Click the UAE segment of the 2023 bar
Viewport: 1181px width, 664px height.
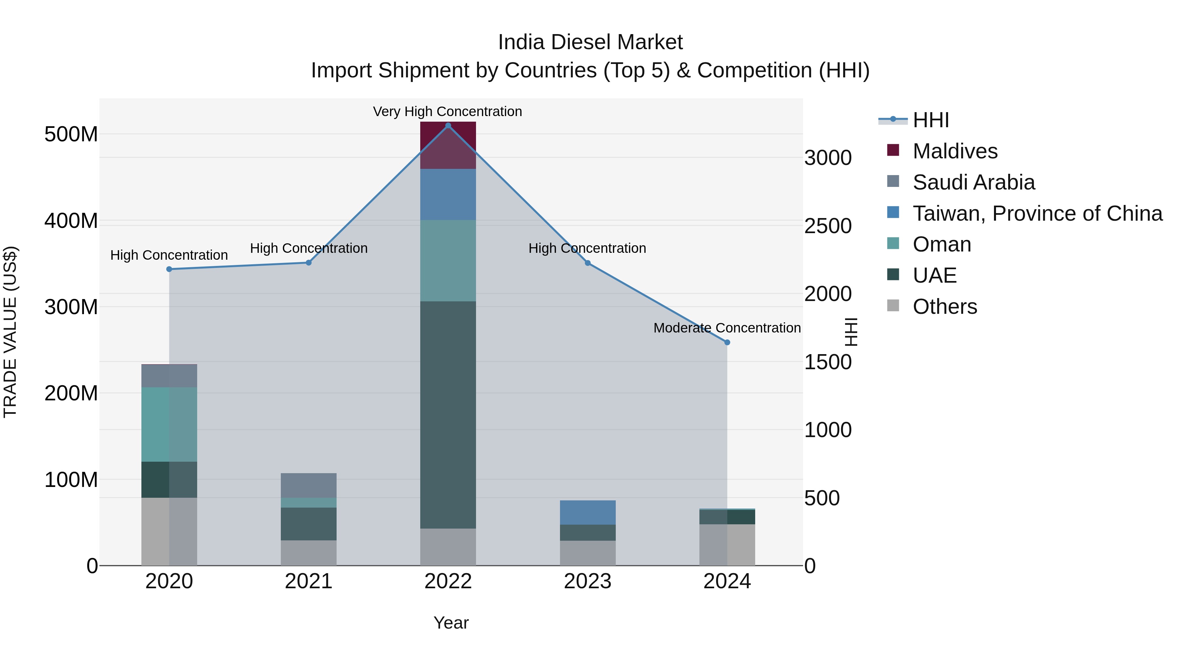tap(588, 533)
